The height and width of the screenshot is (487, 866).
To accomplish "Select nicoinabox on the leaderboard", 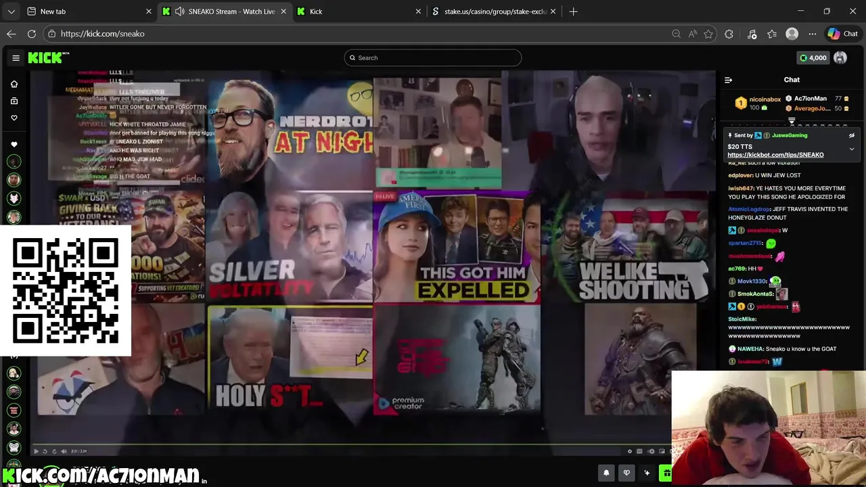I will [x=765, y=99].
